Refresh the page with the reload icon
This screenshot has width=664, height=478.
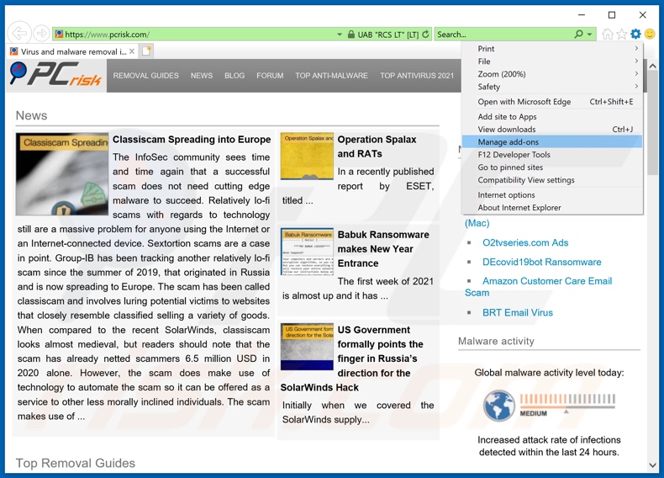tap(427, 35)
